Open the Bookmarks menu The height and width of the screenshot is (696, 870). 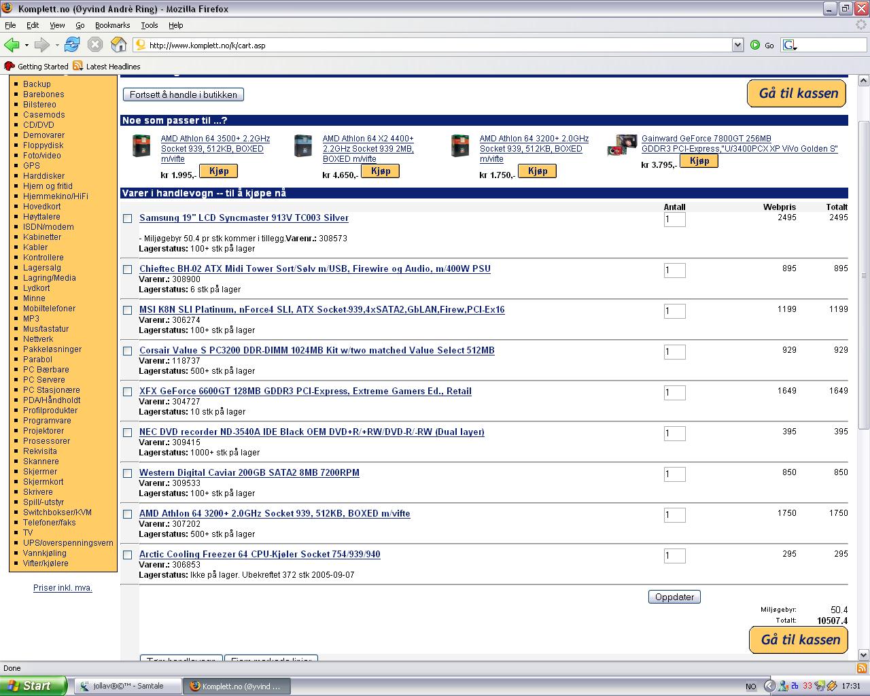pyautogui.click(x=112, y=25)
